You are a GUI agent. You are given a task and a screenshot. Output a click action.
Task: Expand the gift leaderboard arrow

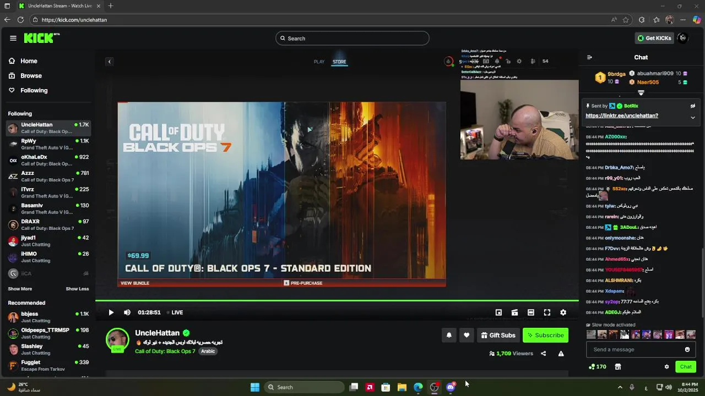pyautogui.click(x=641, y=93)
